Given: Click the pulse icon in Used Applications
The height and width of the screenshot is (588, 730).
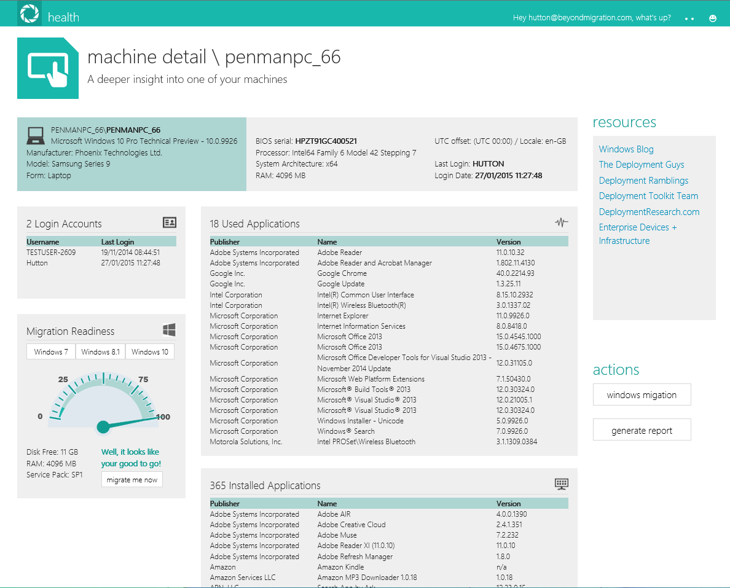Looking at the screenshot, I should click(562, 222).
